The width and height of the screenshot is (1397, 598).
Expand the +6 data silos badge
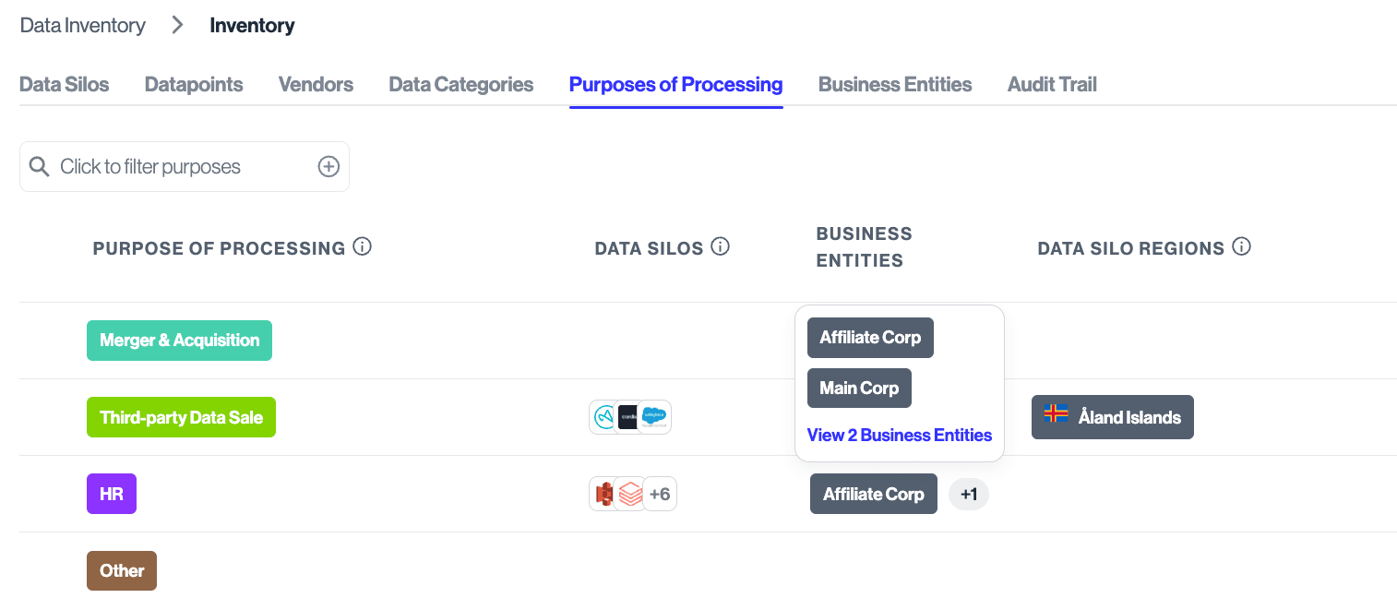[x=660, y=495]
